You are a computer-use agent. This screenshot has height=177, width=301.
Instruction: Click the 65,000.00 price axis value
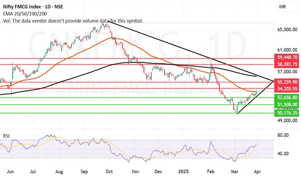pos(287,30)
